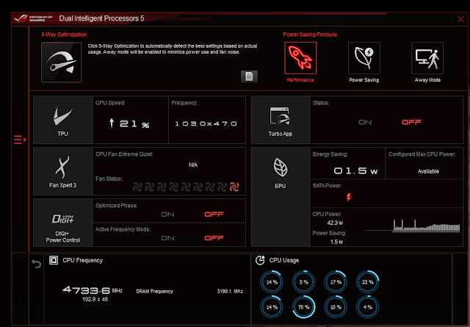Click the 4 % CPU usage ring

[367, 307]
